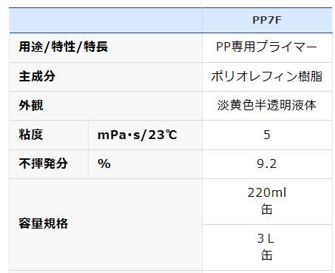This screenshot has height=273, width=335.
Task: Click the viscosity value 5
Action: click(x=267, y=135)
